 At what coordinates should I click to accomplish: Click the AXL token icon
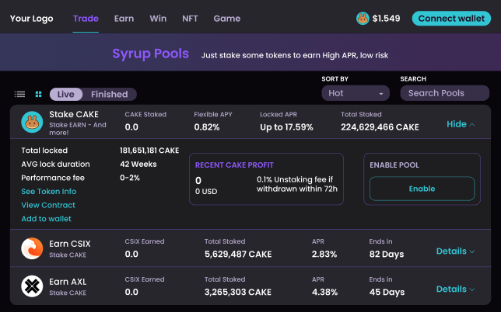[x=32, y=286]
